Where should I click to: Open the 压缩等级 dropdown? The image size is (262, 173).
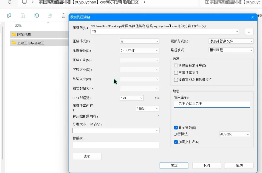[x=140, y=51]
